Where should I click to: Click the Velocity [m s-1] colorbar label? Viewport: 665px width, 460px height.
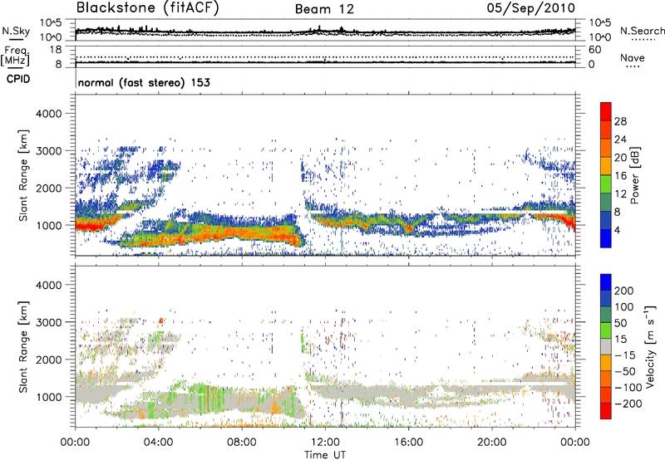(650, 346)
